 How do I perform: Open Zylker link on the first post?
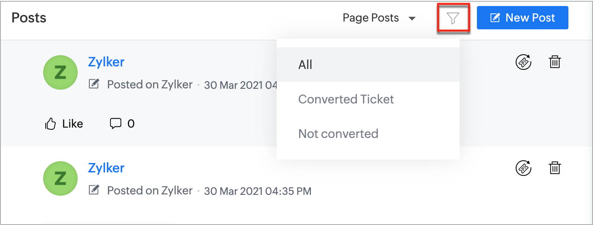(x=106, y=62)
